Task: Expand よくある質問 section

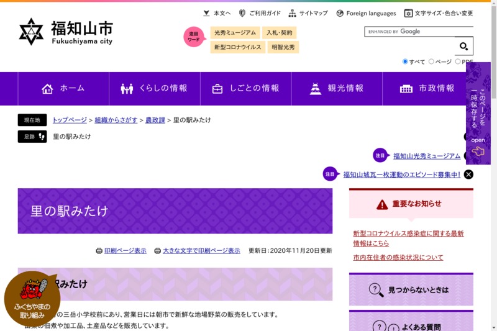Action: click(x=411, y=325)
